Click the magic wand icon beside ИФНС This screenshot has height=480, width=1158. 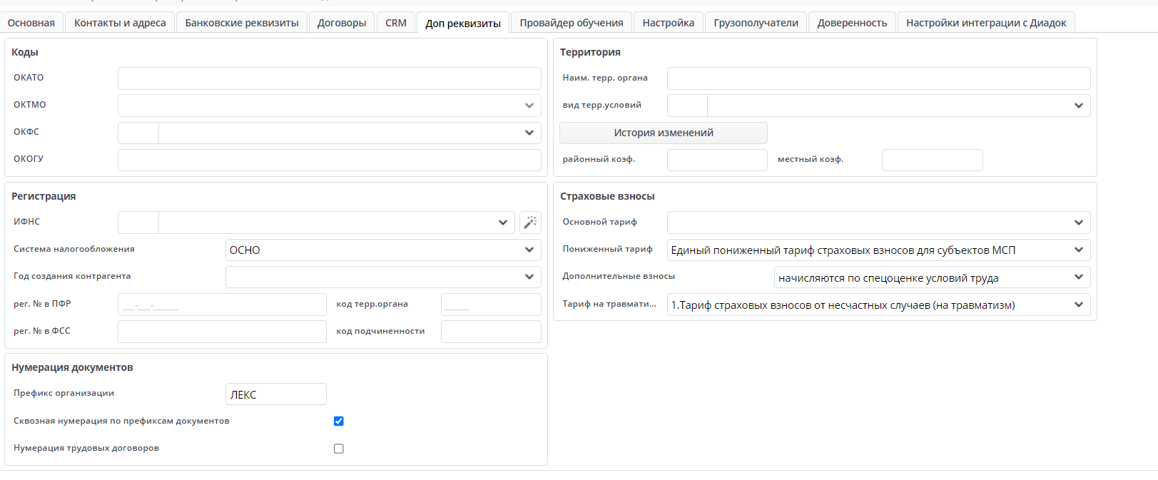point(530,223)
